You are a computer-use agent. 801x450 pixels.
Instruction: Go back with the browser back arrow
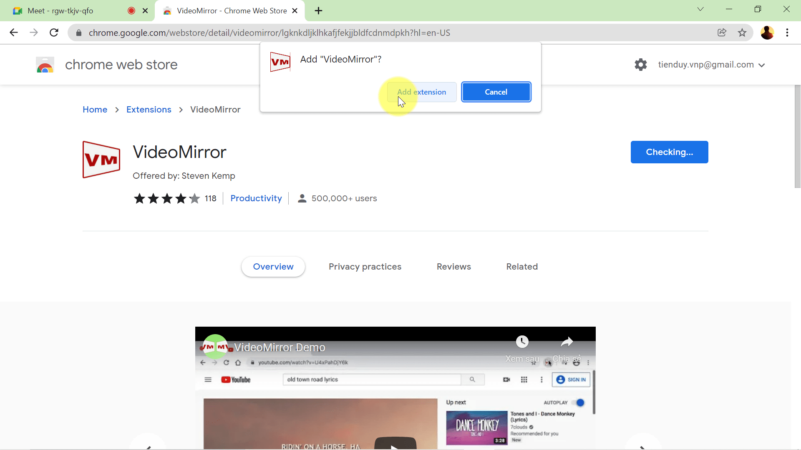tap(14, 32)
